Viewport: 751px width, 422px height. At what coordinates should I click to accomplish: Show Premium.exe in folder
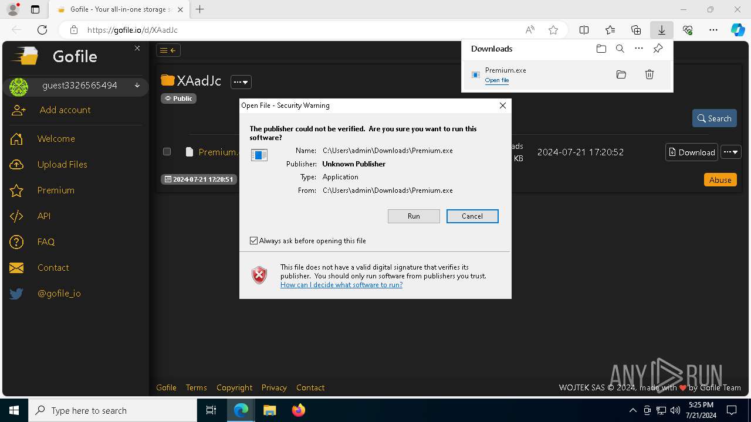point(621,74)
